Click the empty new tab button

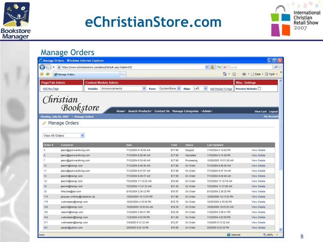coord(123,74)
